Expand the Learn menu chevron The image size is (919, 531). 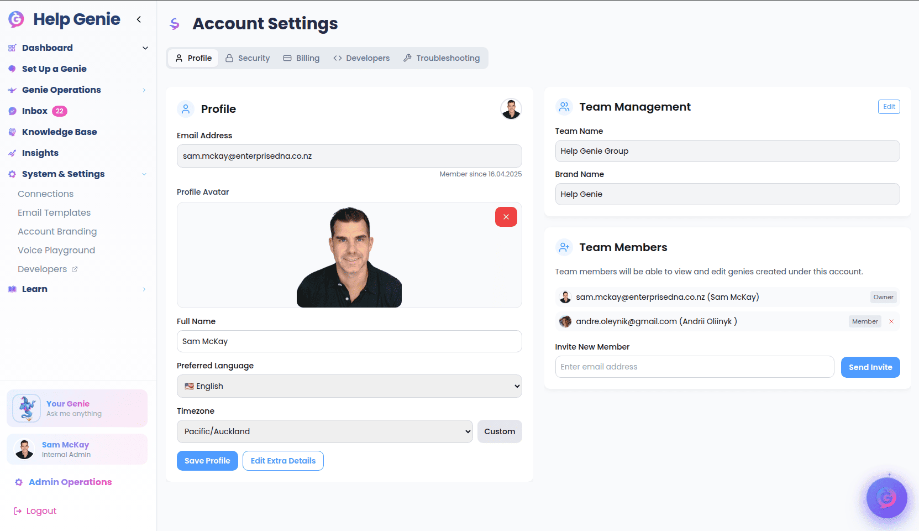tap(144, 289)
